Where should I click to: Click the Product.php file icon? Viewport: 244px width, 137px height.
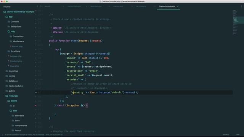coord(8,61)
